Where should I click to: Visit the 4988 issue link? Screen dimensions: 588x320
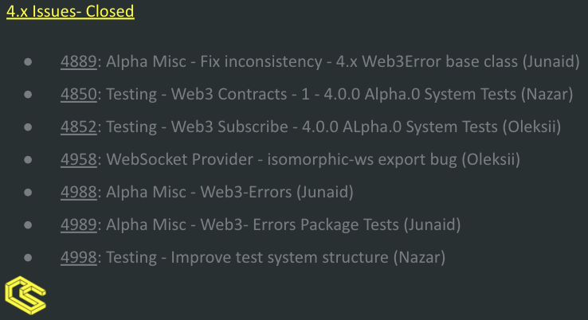pos(79,192)
